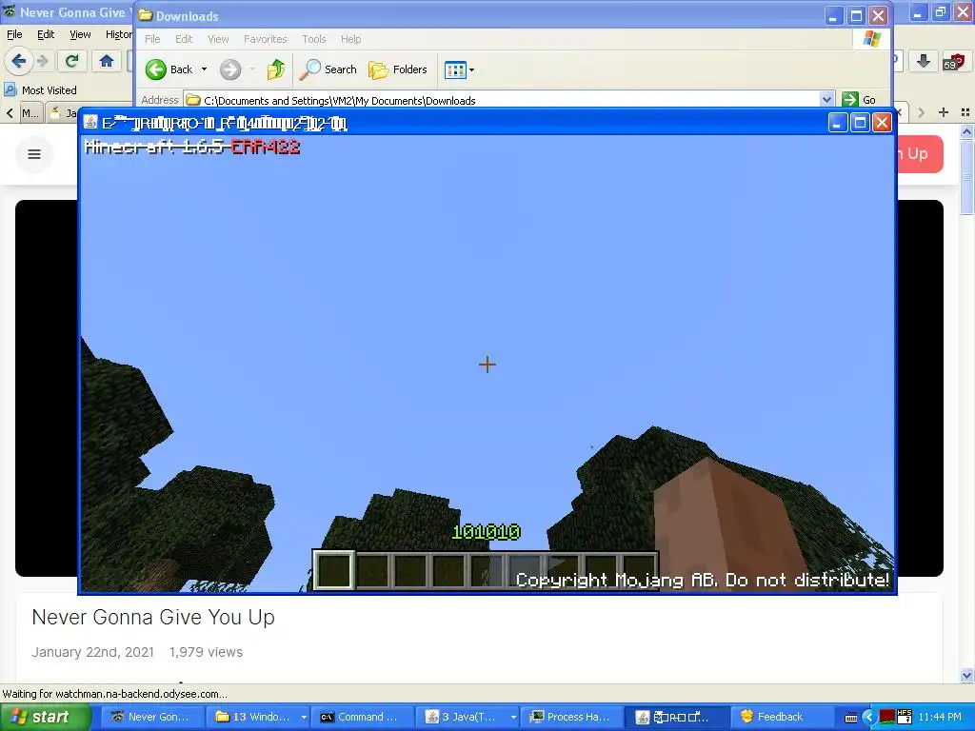Click the Windows Start button
This screenshot has width=975, height=731.
45,717
